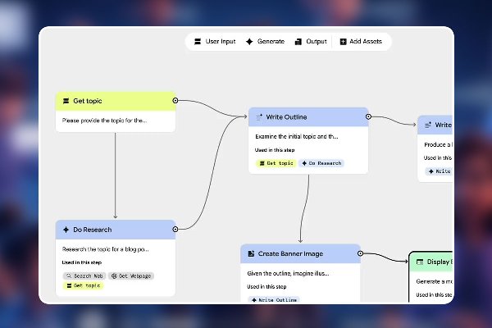The width and height of the screenshot is (492, 328).
Task: Click the Get Webpage chip
Action: [131, 276]
